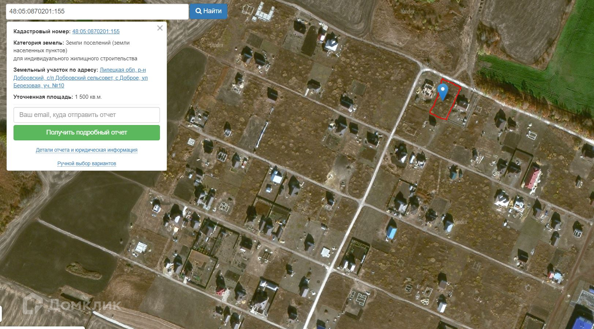Click the blue Найти search button
The image size is (594, 329).
pos(208,11)
